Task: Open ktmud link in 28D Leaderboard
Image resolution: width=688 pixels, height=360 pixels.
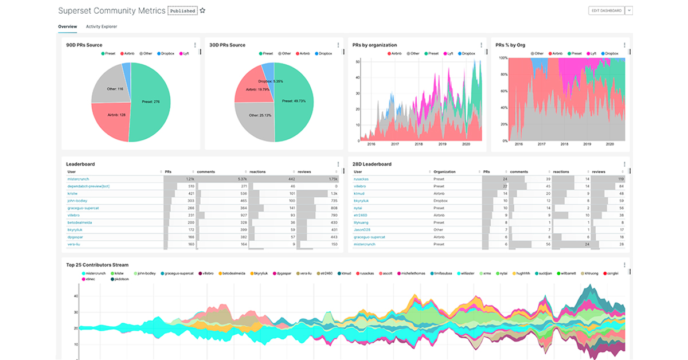Action: point(359,194)
